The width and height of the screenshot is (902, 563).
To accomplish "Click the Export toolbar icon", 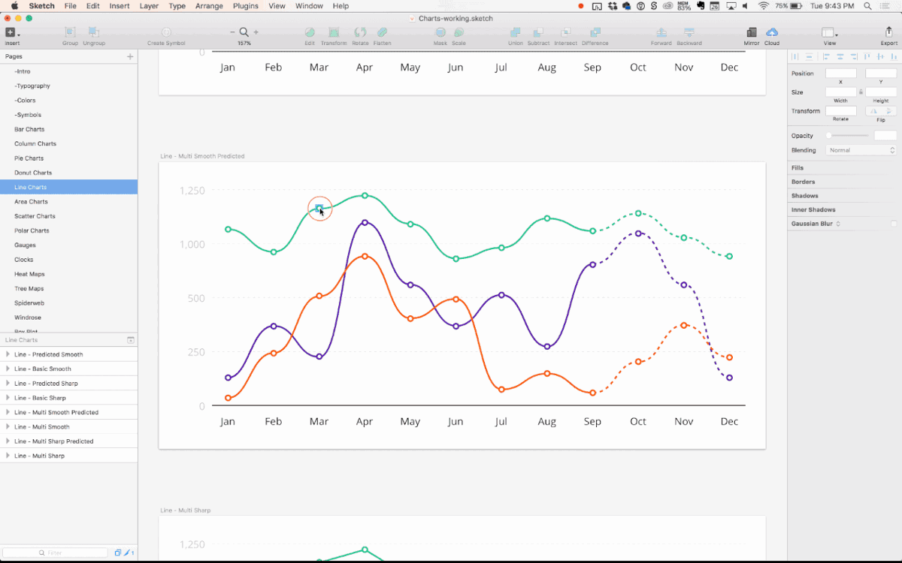I will 888,32.
